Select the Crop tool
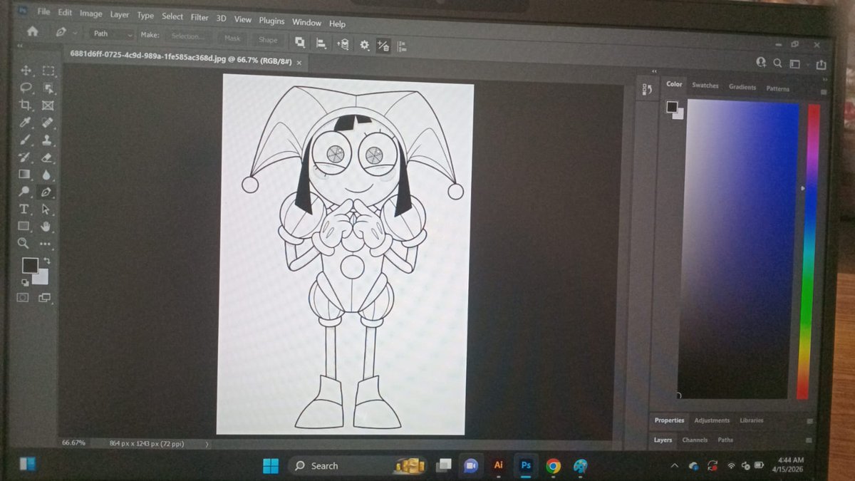The image size is (855, 481). click(x=25, y=104)
